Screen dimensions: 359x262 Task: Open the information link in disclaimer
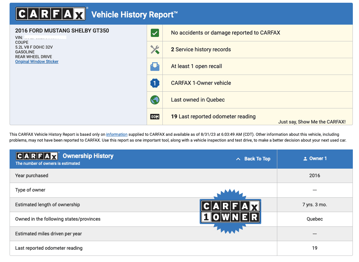[117, 134]
